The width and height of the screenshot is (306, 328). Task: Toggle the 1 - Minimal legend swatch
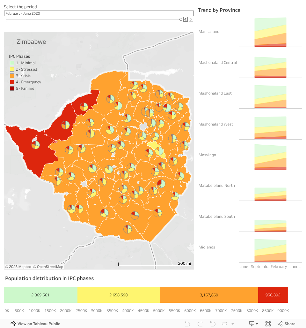(x=12, y=63)
